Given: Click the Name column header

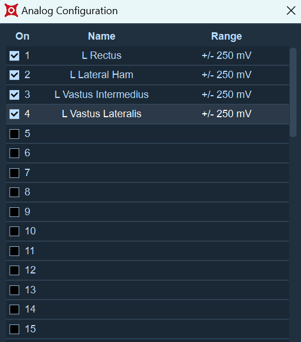Looking at the screenshot, I should (102, 36).
